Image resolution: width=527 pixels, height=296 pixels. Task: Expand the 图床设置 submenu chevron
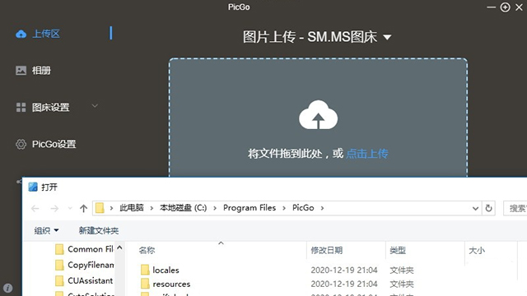(x=96, y=106)
